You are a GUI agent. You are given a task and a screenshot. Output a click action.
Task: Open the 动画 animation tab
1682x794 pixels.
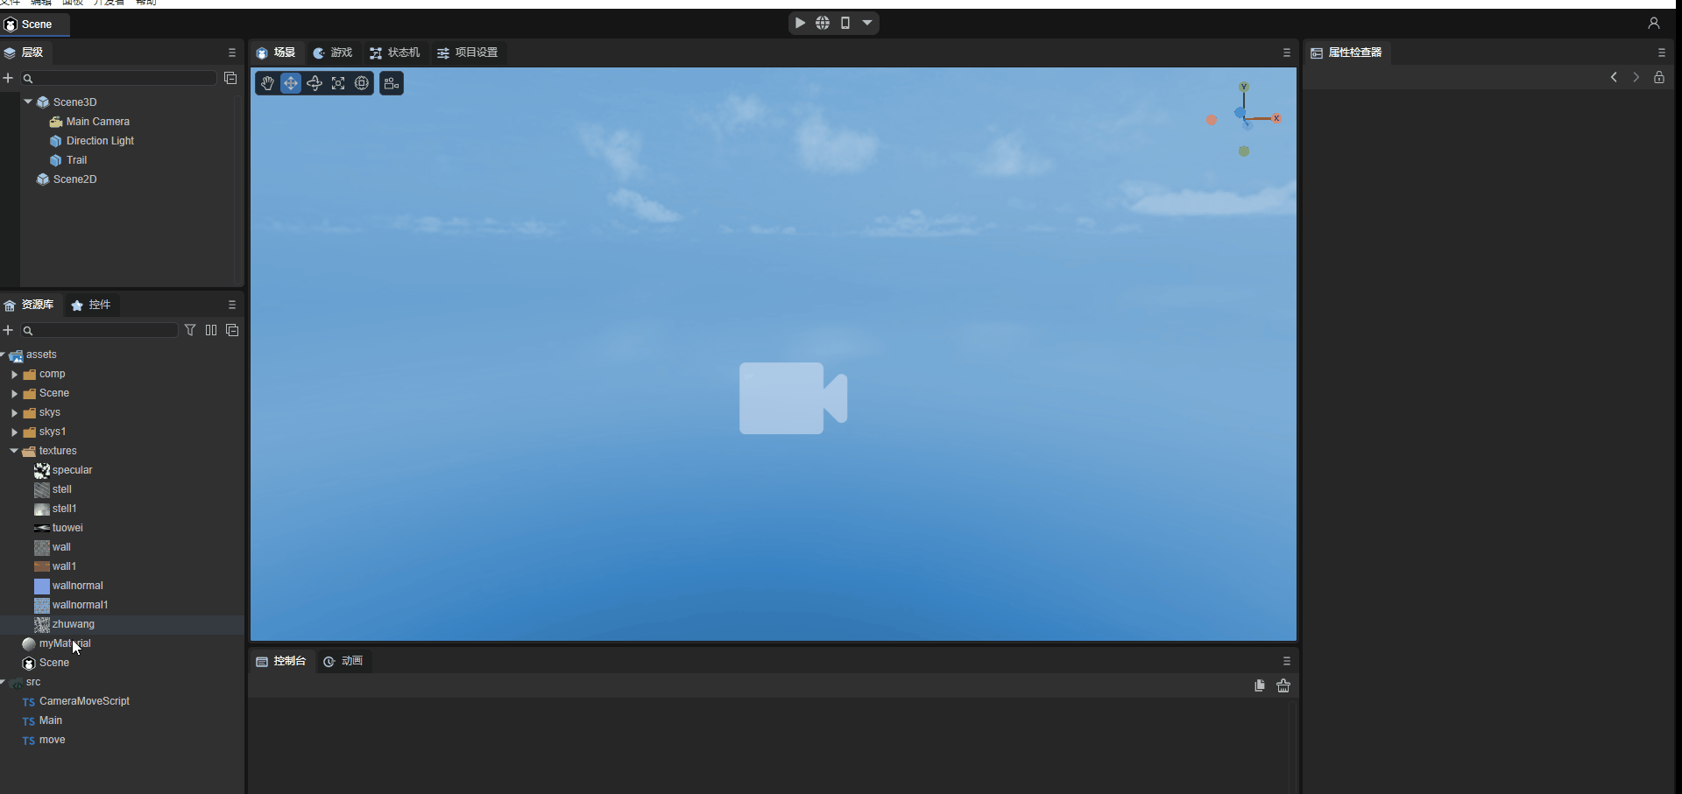click(x=343, y=661)
